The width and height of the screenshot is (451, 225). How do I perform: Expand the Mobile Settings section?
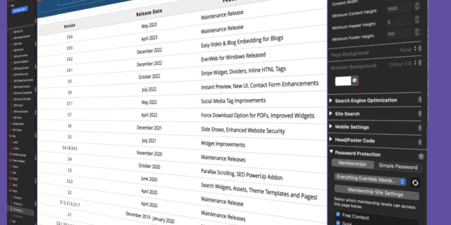pos(331,126)
